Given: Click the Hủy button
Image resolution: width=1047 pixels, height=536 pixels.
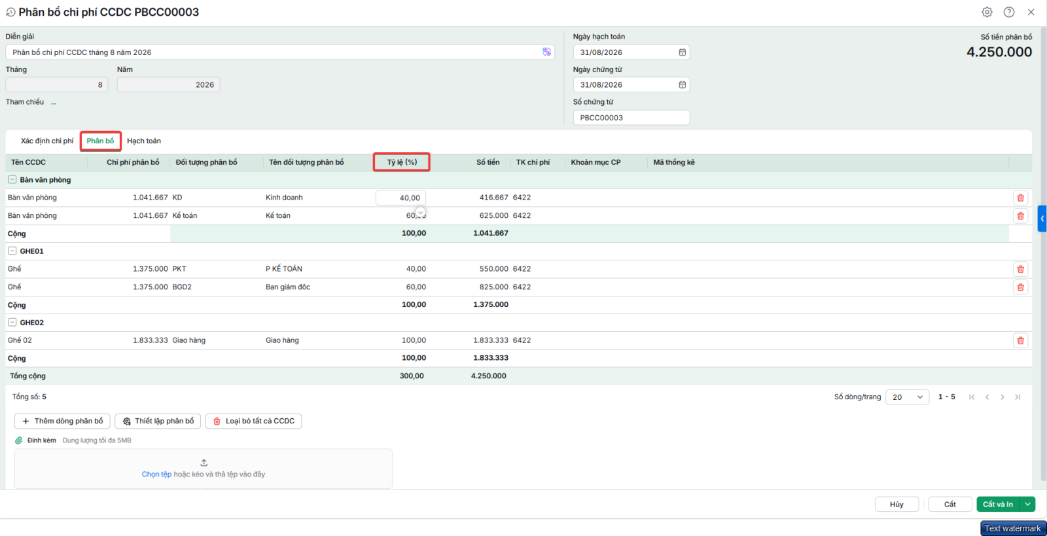Looking at the screenshot, I should pos(896,504).
